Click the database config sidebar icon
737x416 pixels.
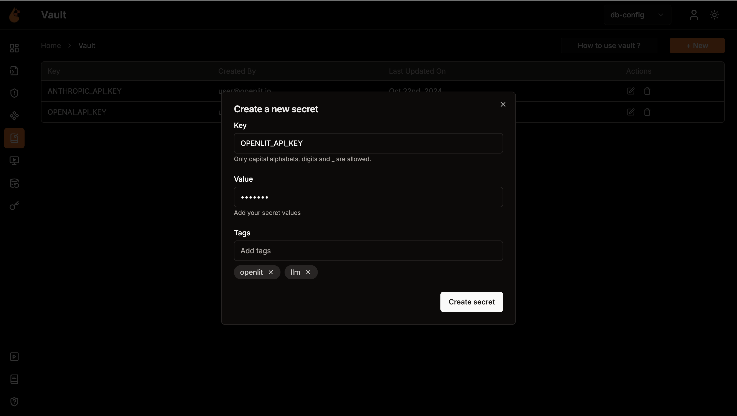pos(14,183)
